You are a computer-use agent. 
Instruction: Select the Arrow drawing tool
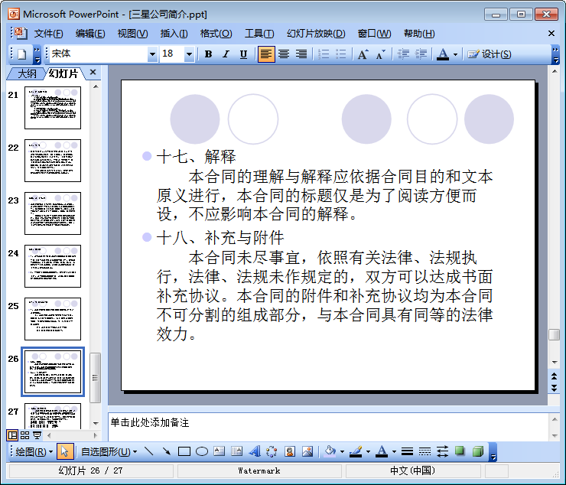click(166, 451)
